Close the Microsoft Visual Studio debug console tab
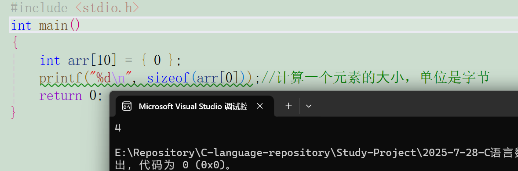Screen dimensions: 518x171 260,106
